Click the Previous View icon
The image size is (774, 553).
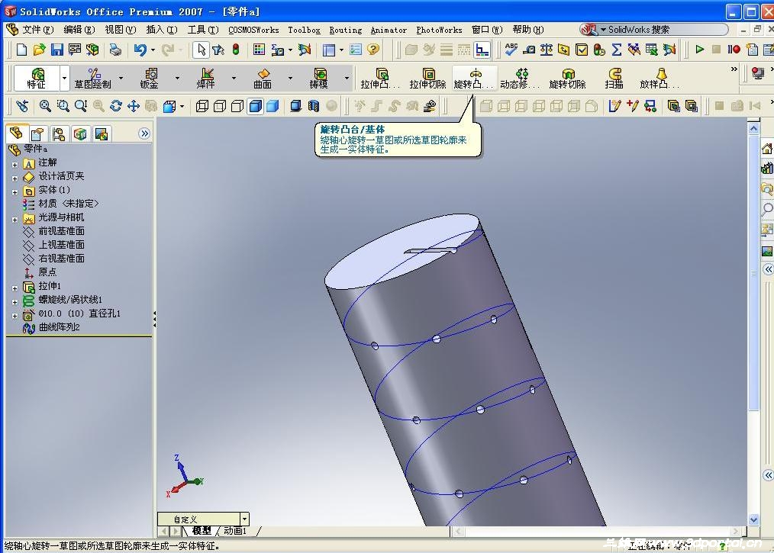(22, 105)
